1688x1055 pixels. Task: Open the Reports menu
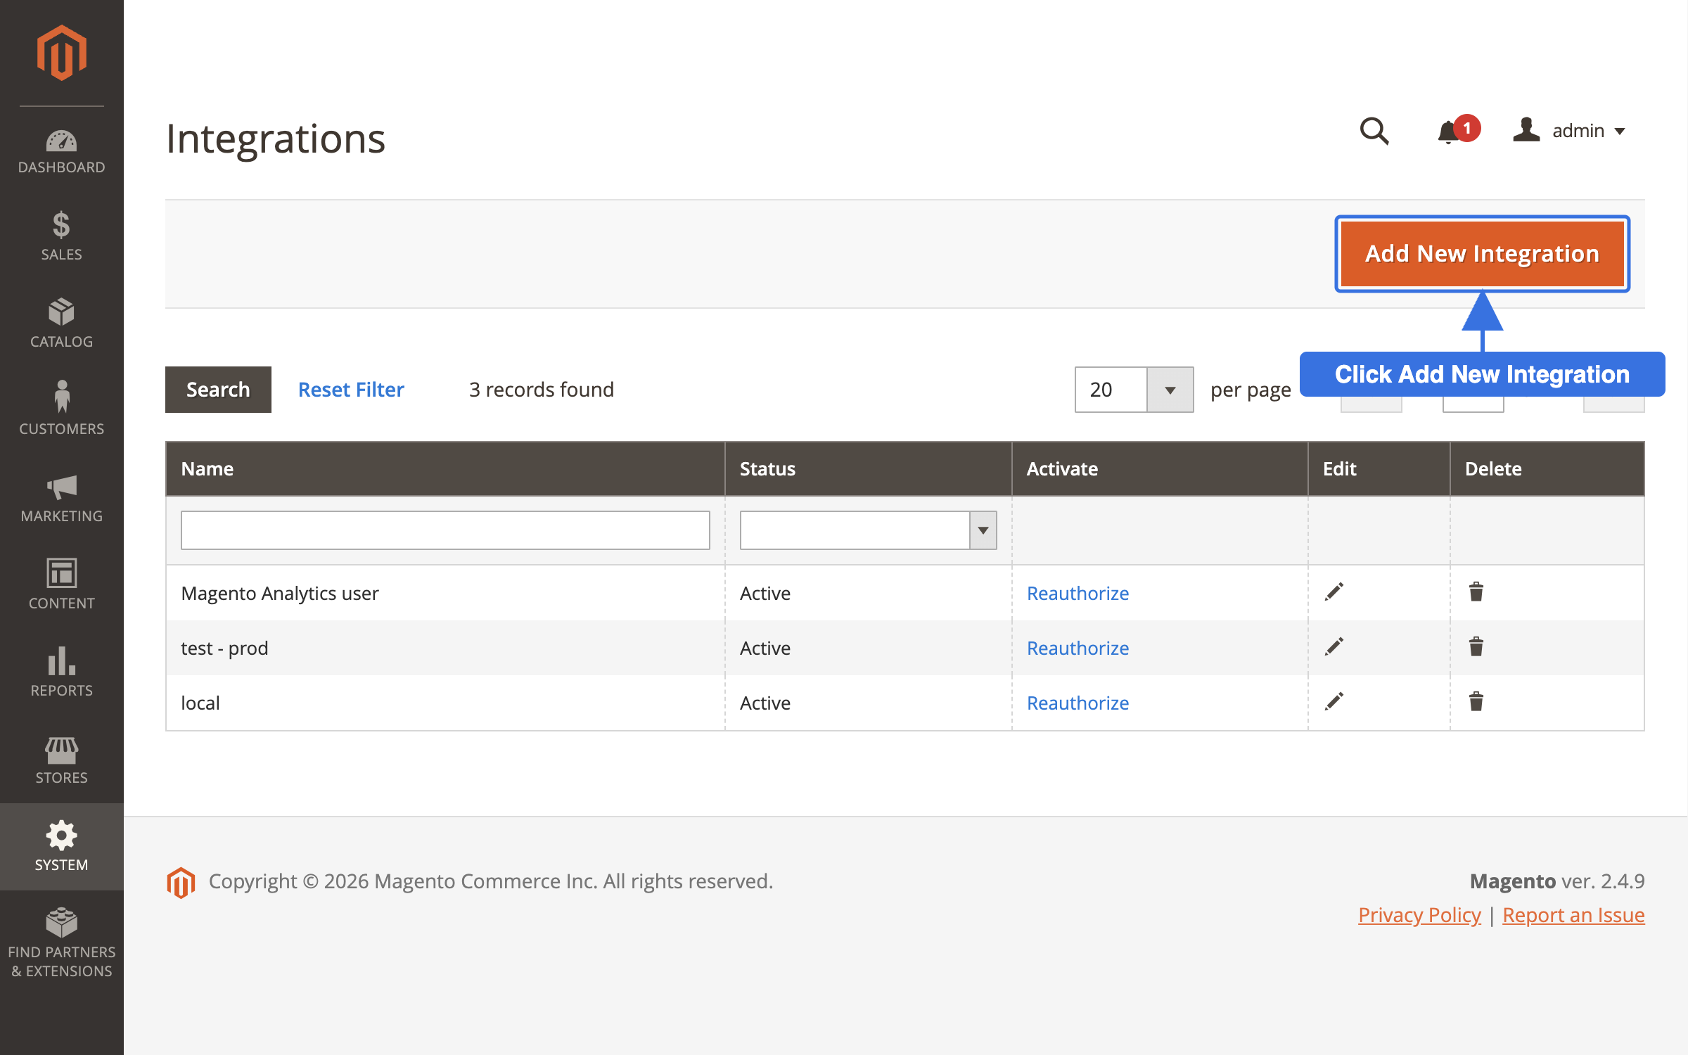click(62, 672)
